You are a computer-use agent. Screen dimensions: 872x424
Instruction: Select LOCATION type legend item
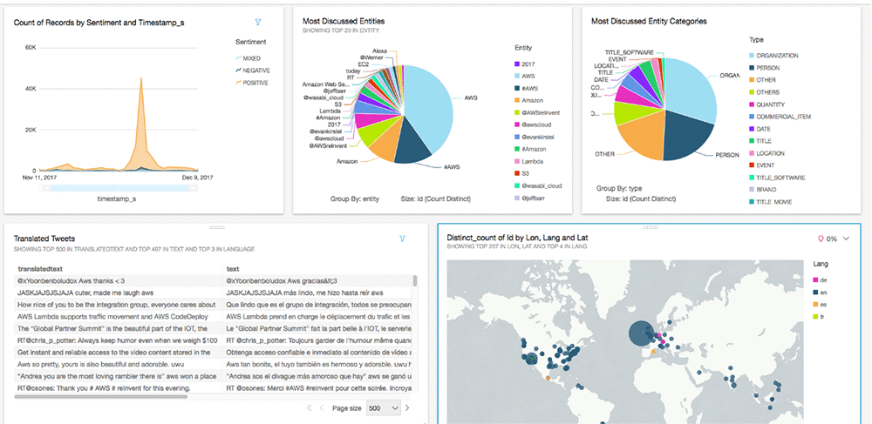pyautogui.click(x=766, y=153)
